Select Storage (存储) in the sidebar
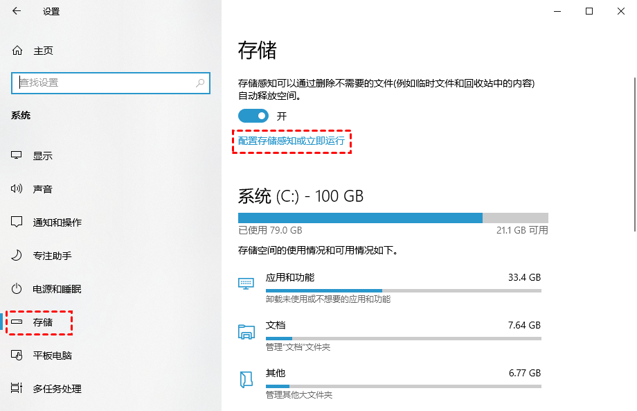Image resolution: width=637 pixels, height=411 pixels. pyautogui.click(x=42, y=322)
